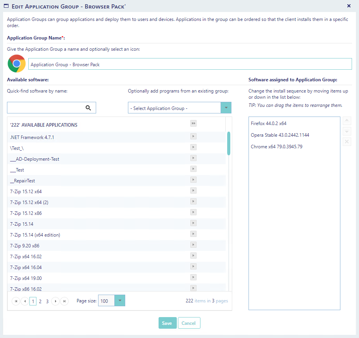This screenshot has height=338, width=359.
Task: Cancel editing the application group
Action: [x=189, y=323]
